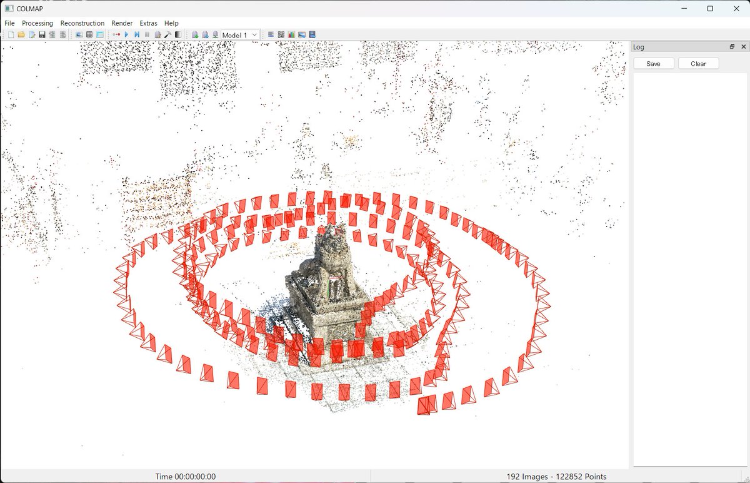
Task: Click second render toolbar icon
Action: point(205,34)
